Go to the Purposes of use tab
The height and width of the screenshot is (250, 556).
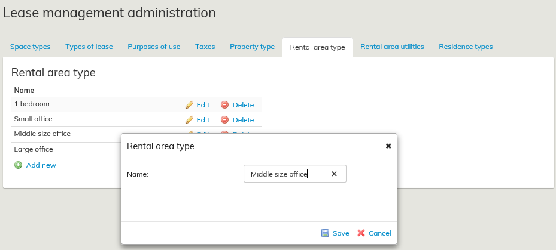click(154, 47)
